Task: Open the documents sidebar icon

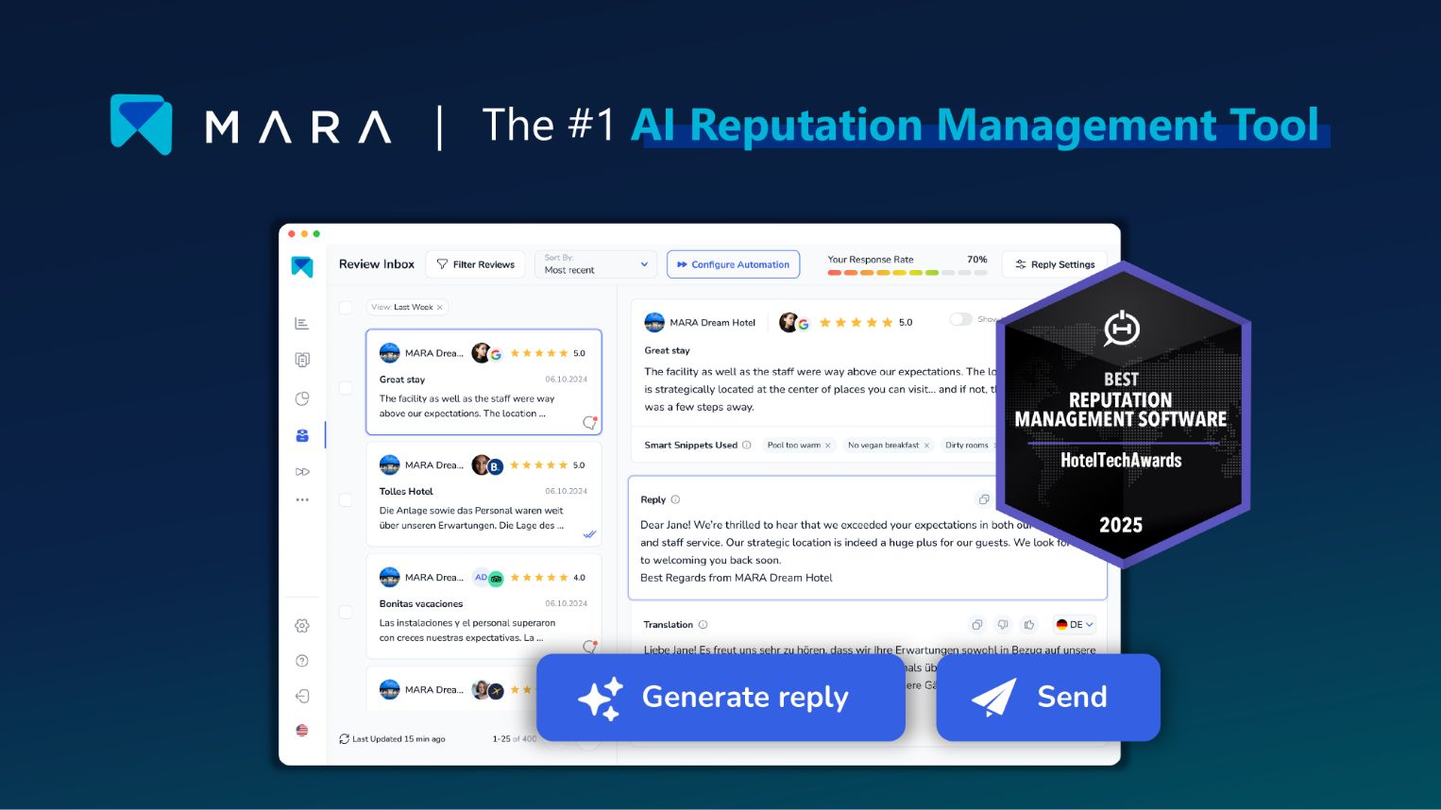Action: pos(302,360)
